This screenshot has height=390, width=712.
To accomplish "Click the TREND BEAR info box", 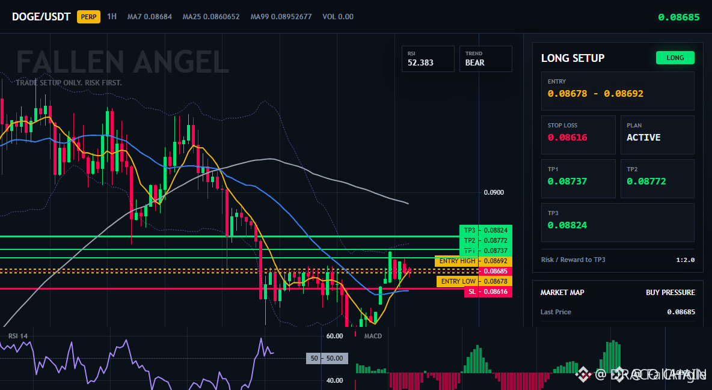I will (485, 58).
